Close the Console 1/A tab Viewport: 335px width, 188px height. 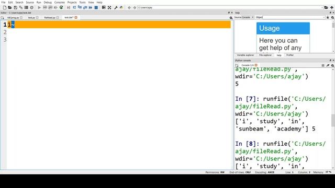(256, 65)
